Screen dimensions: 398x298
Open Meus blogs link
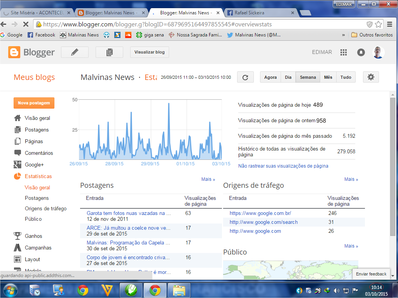pyautogui.click(x=34, y=77)
